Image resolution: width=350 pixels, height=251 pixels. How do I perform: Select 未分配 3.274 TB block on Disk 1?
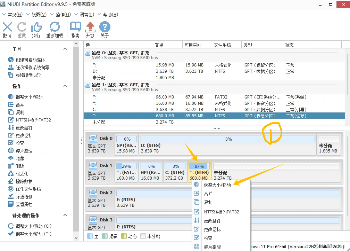click(x=276, y=172)
